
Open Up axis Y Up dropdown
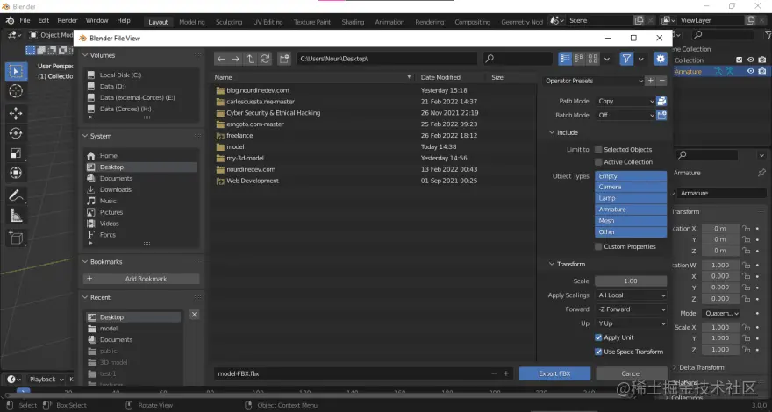pos(631,323)
